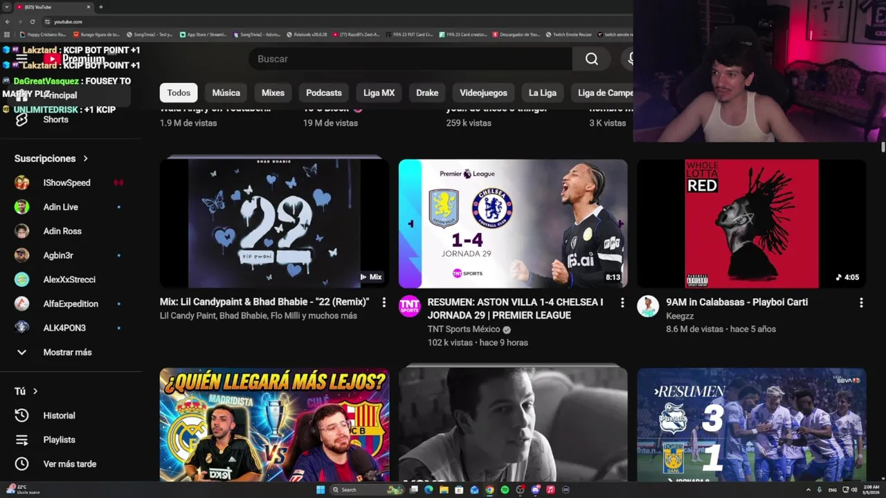Image resolution: width=886 pixels, height=498 pixels.
Task: Open a new browser tab
Action: [101, 7]
